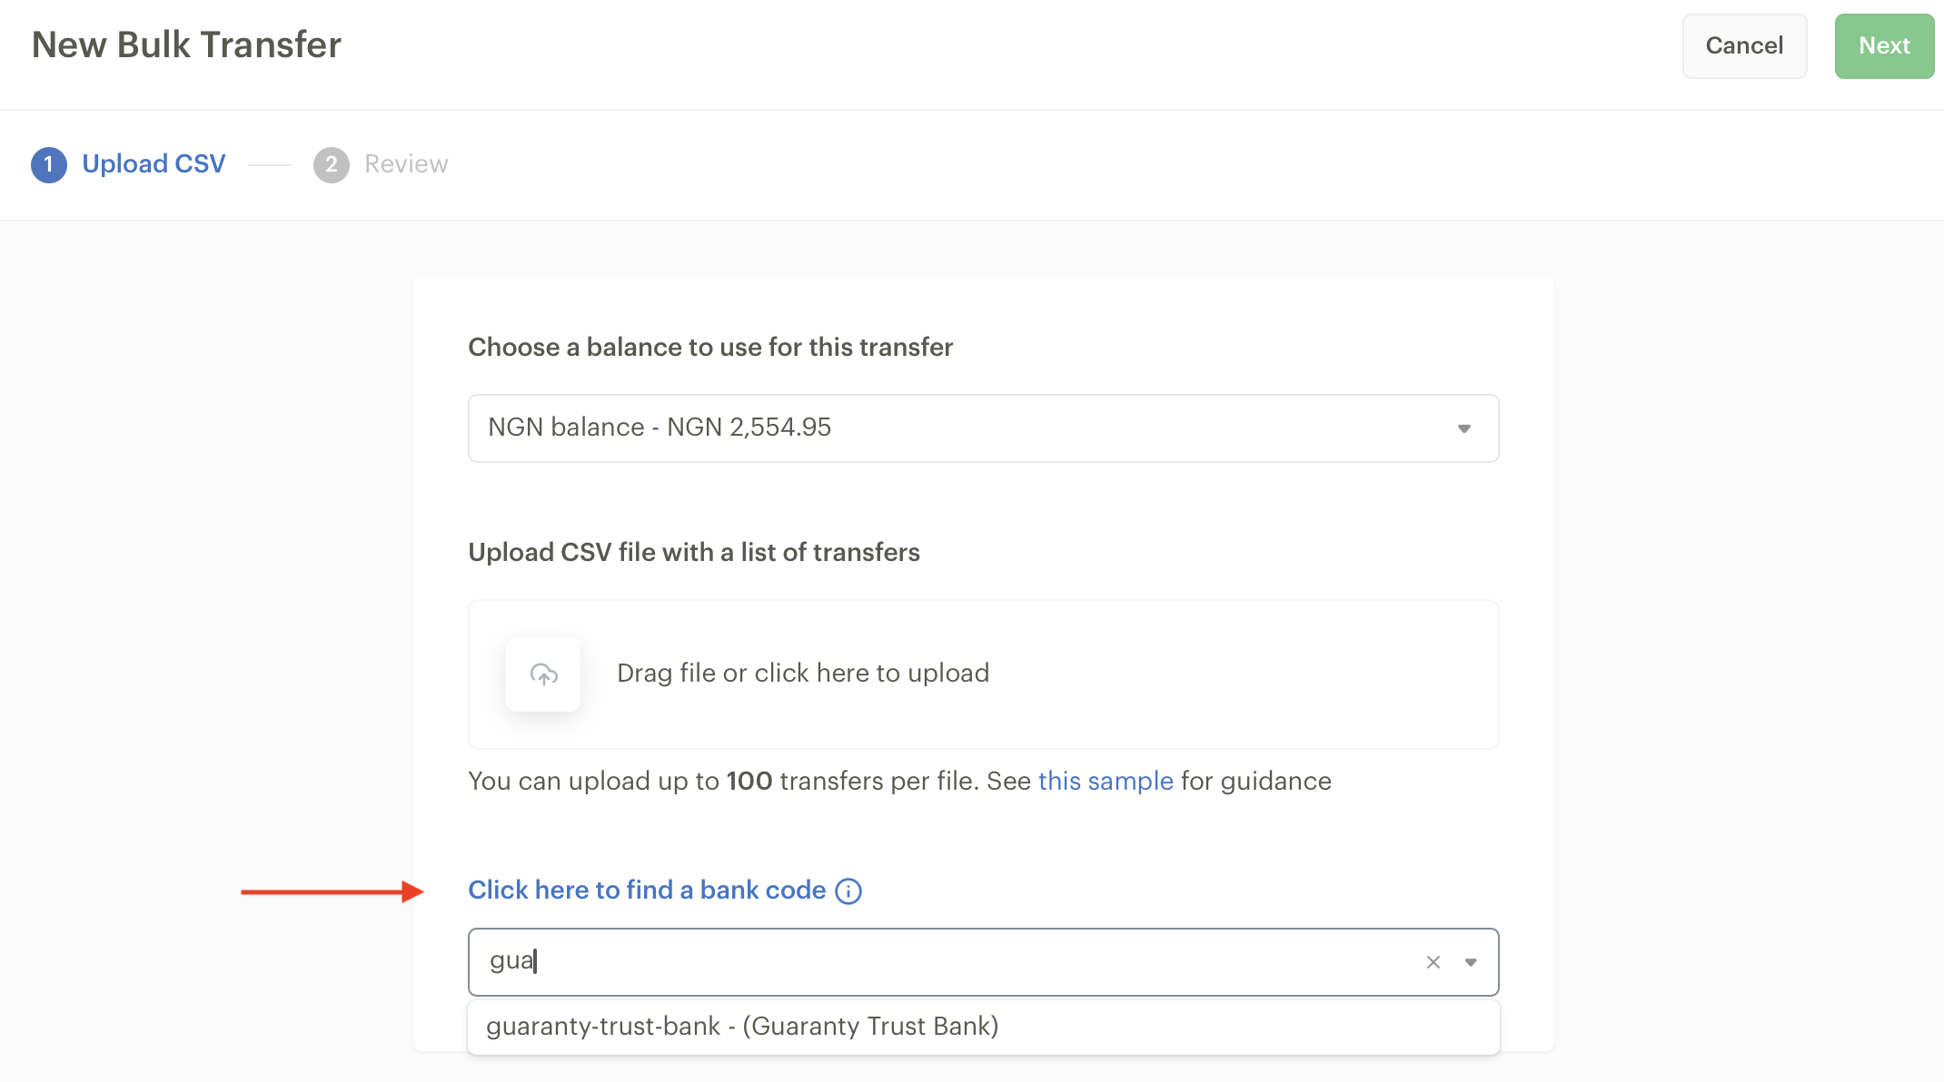
Task: Switch to the Upload CSV step
Action: (154, 164)
